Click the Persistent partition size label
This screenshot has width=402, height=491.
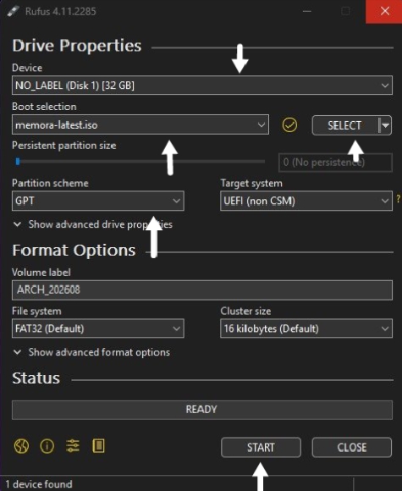click(x=63, y=146)
